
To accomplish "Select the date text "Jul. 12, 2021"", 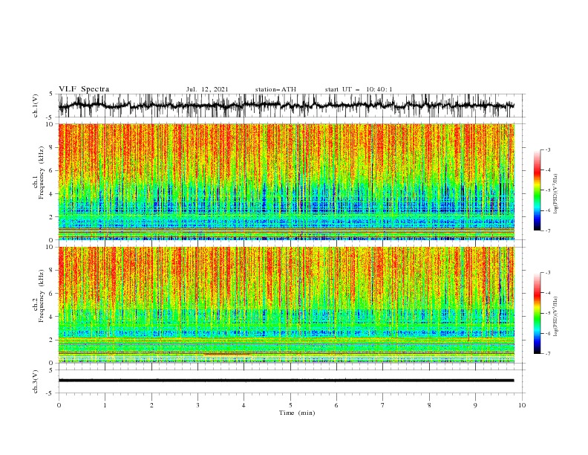I will 207,89.
